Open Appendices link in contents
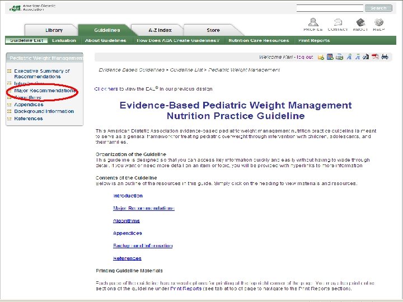The height and width of the screenshot is (302, 403). click(x=127, y=233)
